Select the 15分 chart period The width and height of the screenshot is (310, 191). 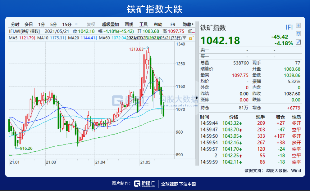click(x=67, y=24)
